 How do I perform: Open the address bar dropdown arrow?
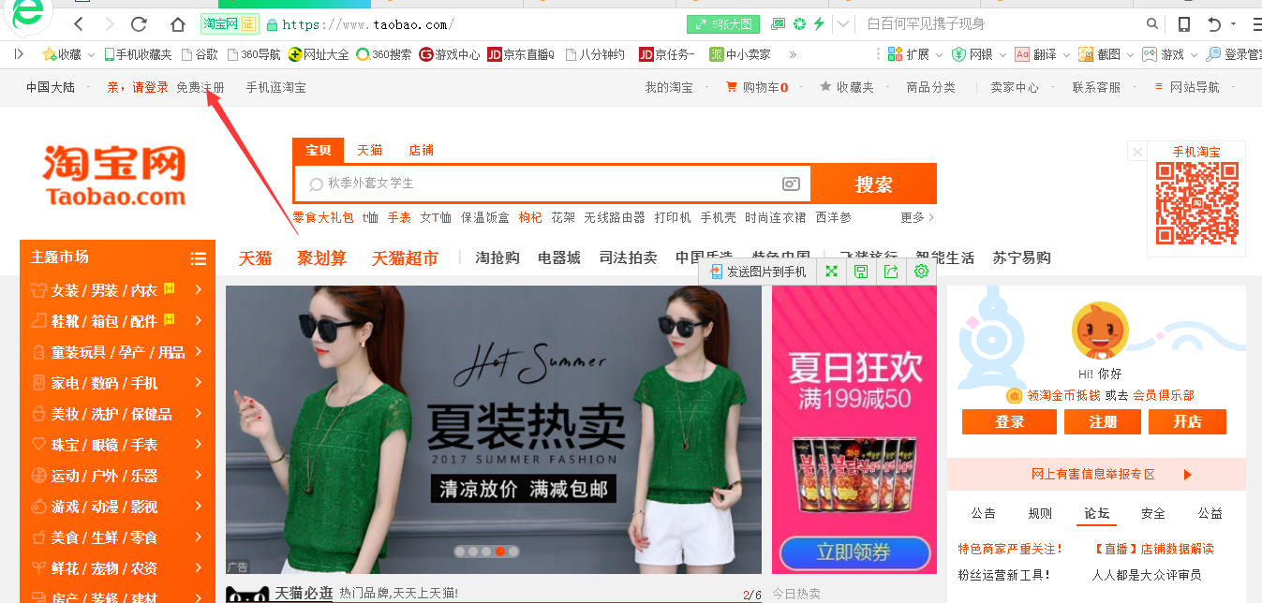(x=844, y=24)
